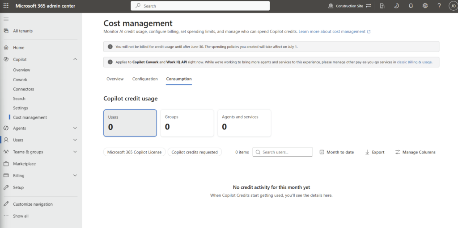Click the Manage Columns button
Viewport: 458px width, 228px height.
(x=416, y=152)
